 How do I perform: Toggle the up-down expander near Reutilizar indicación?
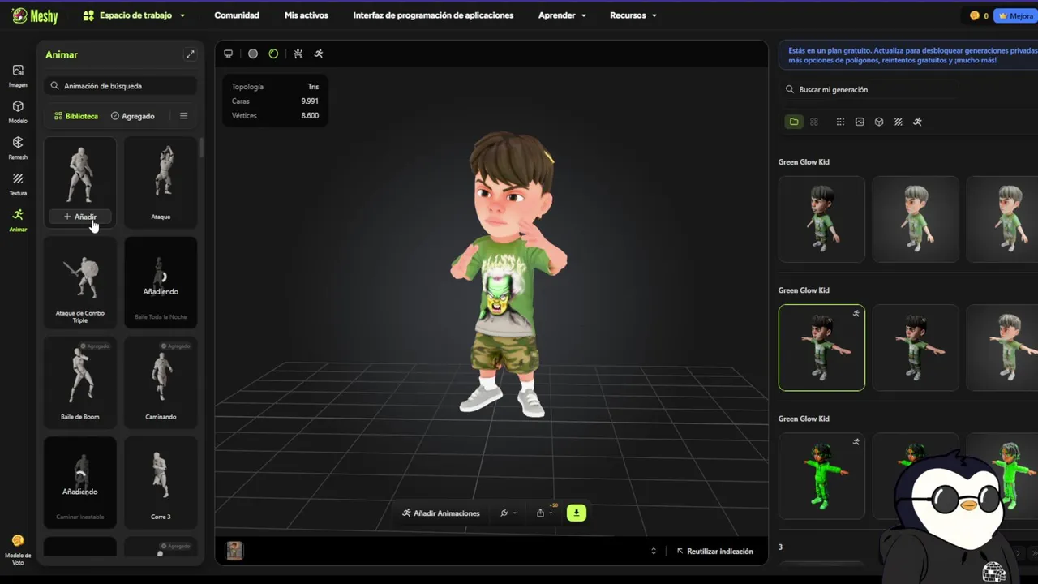pyautogui.click(x=654, y=551)
